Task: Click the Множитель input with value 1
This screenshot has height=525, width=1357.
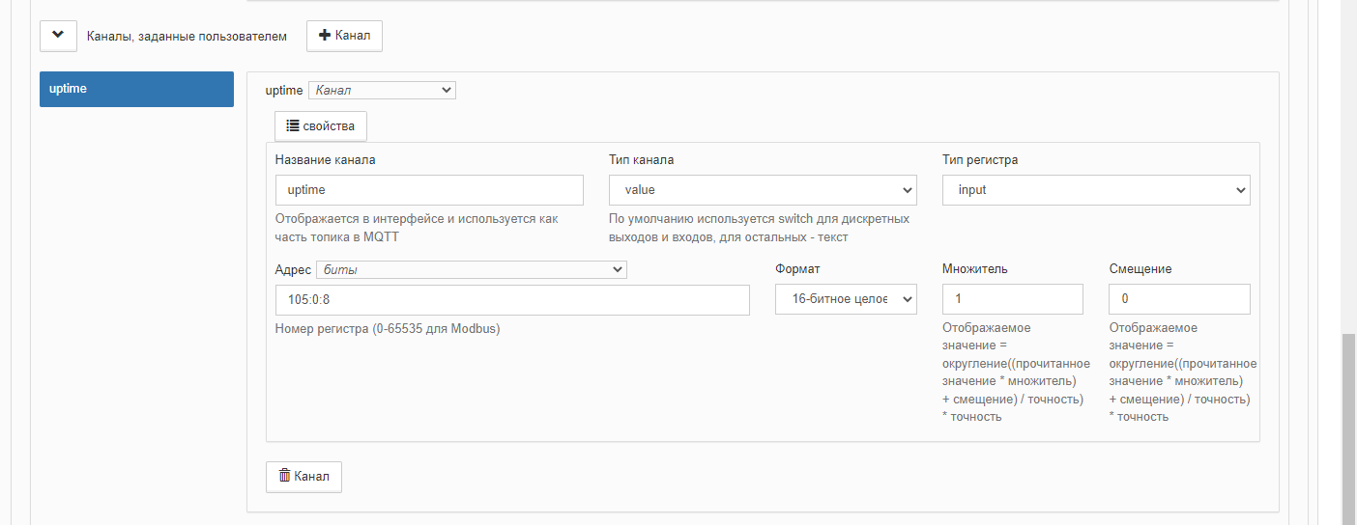Action: (x=1013, y=299)
